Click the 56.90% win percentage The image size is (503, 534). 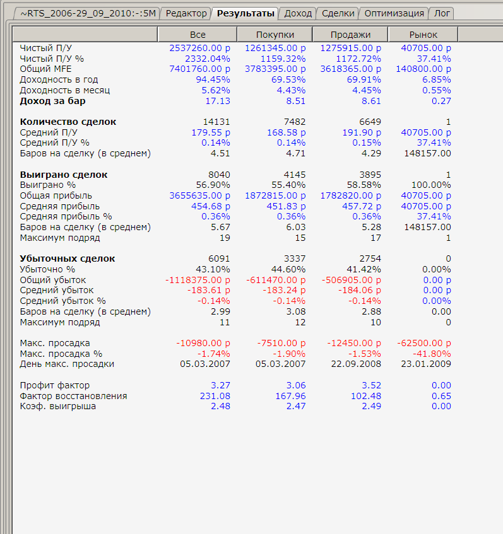click(213, 185)
